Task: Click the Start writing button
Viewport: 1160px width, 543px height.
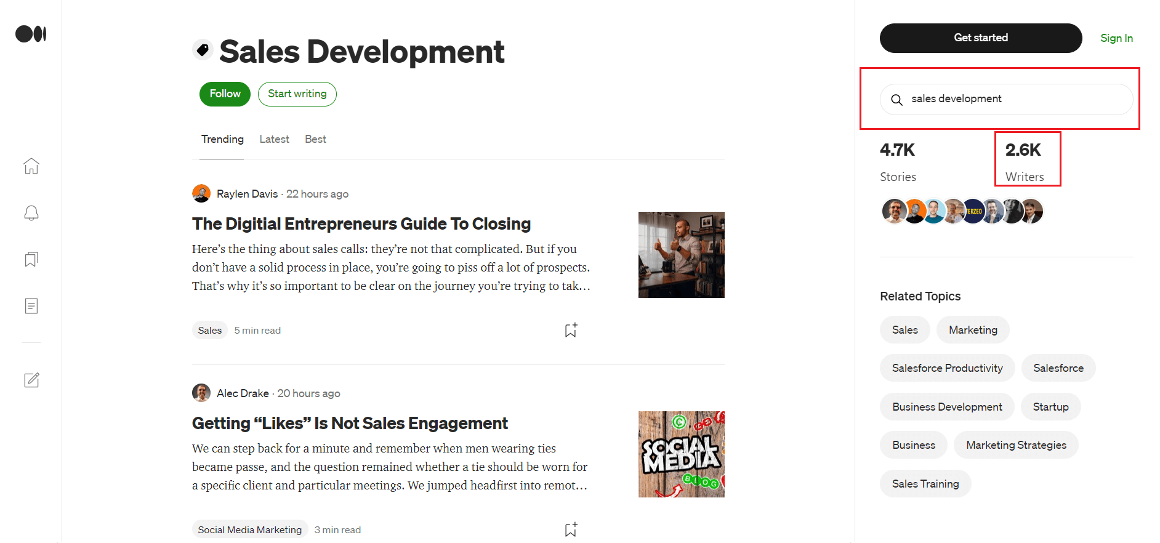Action: [x=297, y=94]
